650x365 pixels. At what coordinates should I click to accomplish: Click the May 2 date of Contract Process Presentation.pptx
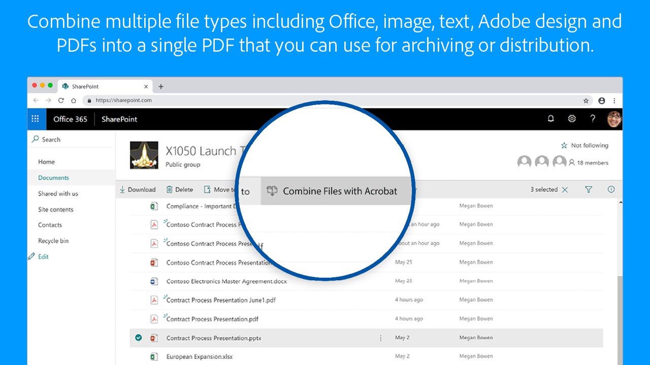403,338
